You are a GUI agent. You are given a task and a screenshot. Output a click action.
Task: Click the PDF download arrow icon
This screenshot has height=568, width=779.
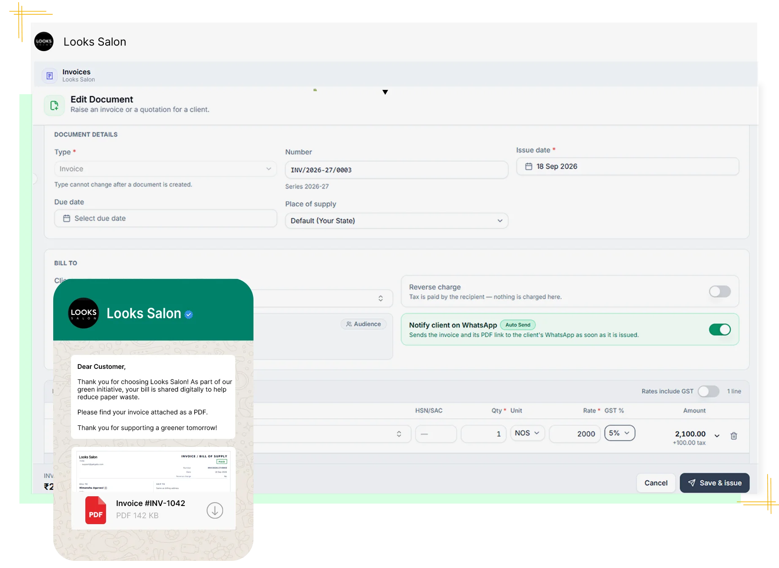tap(215, 510)
